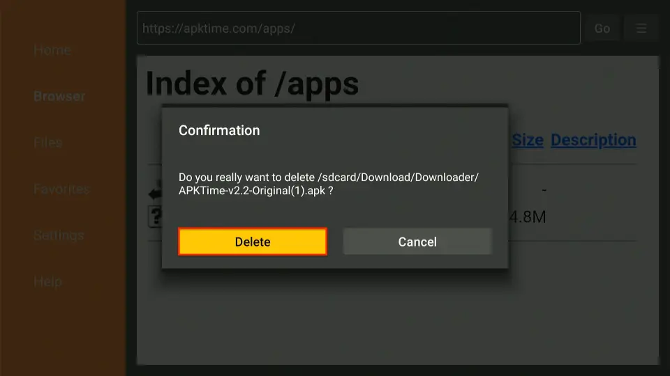This screenshot has height=376, width=670.
Task: Sort listing by the Description link
Action: 593,140
